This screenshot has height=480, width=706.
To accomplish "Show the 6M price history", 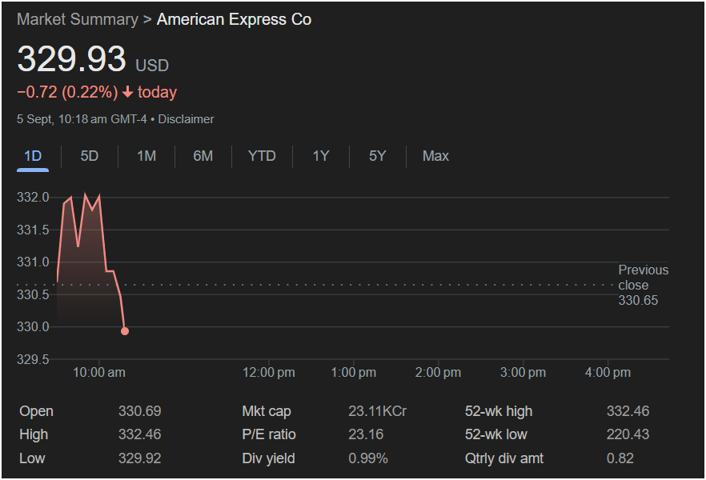I will coord(203,156).
